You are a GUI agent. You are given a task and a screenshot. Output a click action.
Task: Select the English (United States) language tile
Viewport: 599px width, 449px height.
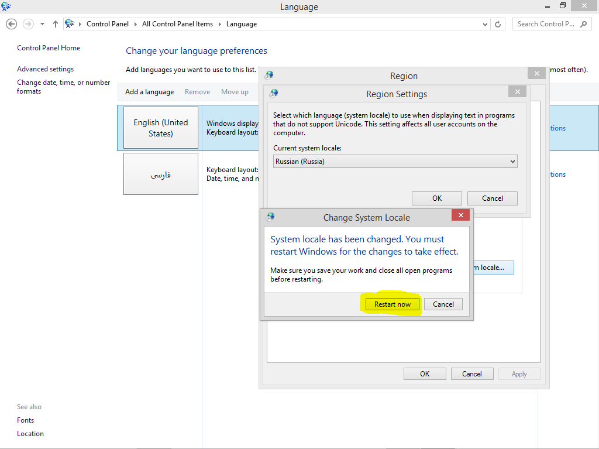click(x=161, y=128)
